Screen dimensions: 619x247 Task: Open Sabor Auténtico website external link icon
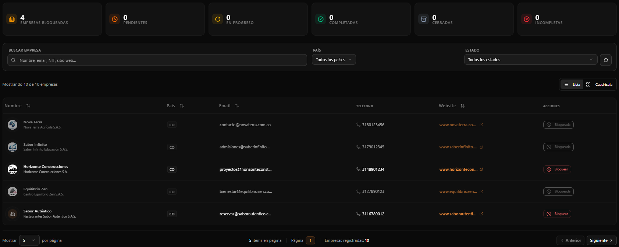coord(481,214)
